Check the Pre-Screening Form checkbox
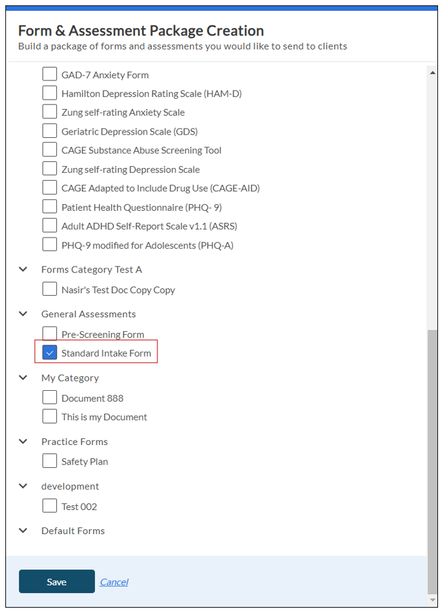The height and width of the screenshot is (611, 442). tap(50, 333)
